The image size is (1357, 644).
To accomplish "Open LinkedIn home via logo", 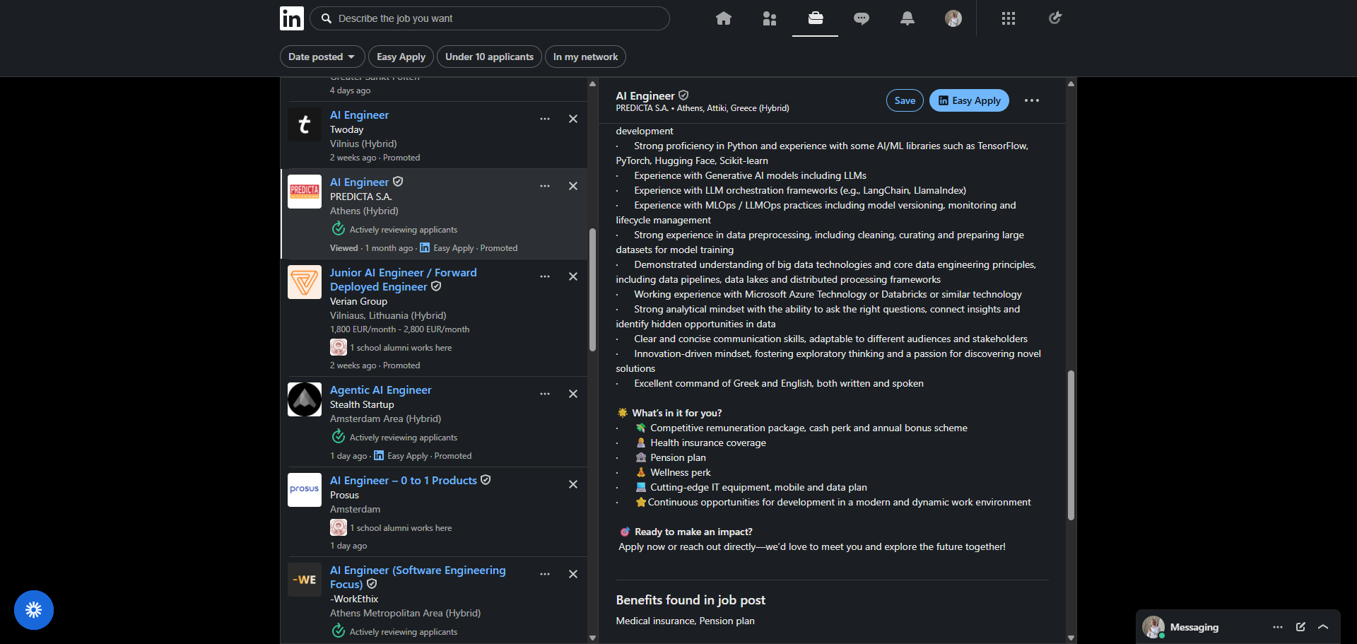I will click(292, 18).
